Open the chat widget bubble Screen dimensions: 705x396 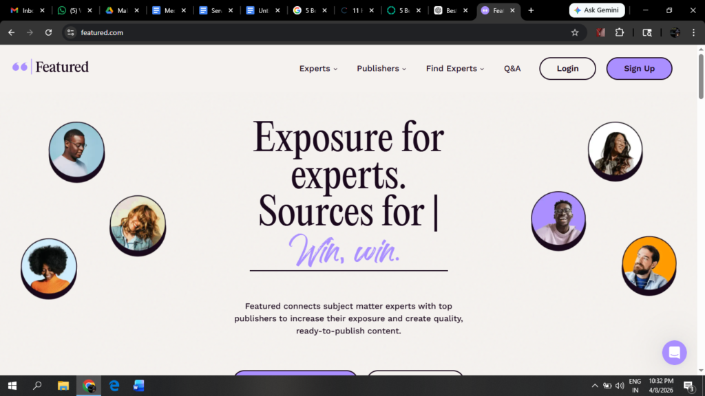[x=674, y=353]
